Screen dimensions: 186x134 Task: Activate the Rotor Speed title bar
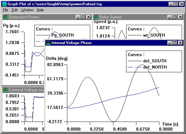coord(138,17)
